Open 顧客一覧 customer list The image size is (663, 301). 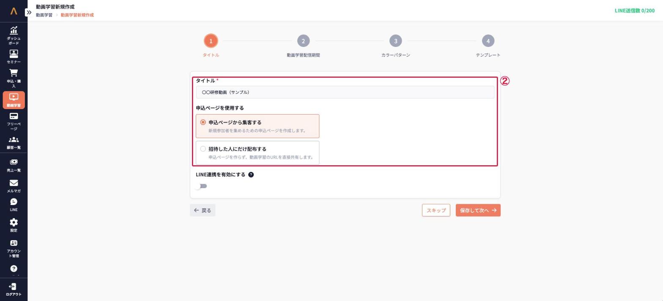point(14,142)
